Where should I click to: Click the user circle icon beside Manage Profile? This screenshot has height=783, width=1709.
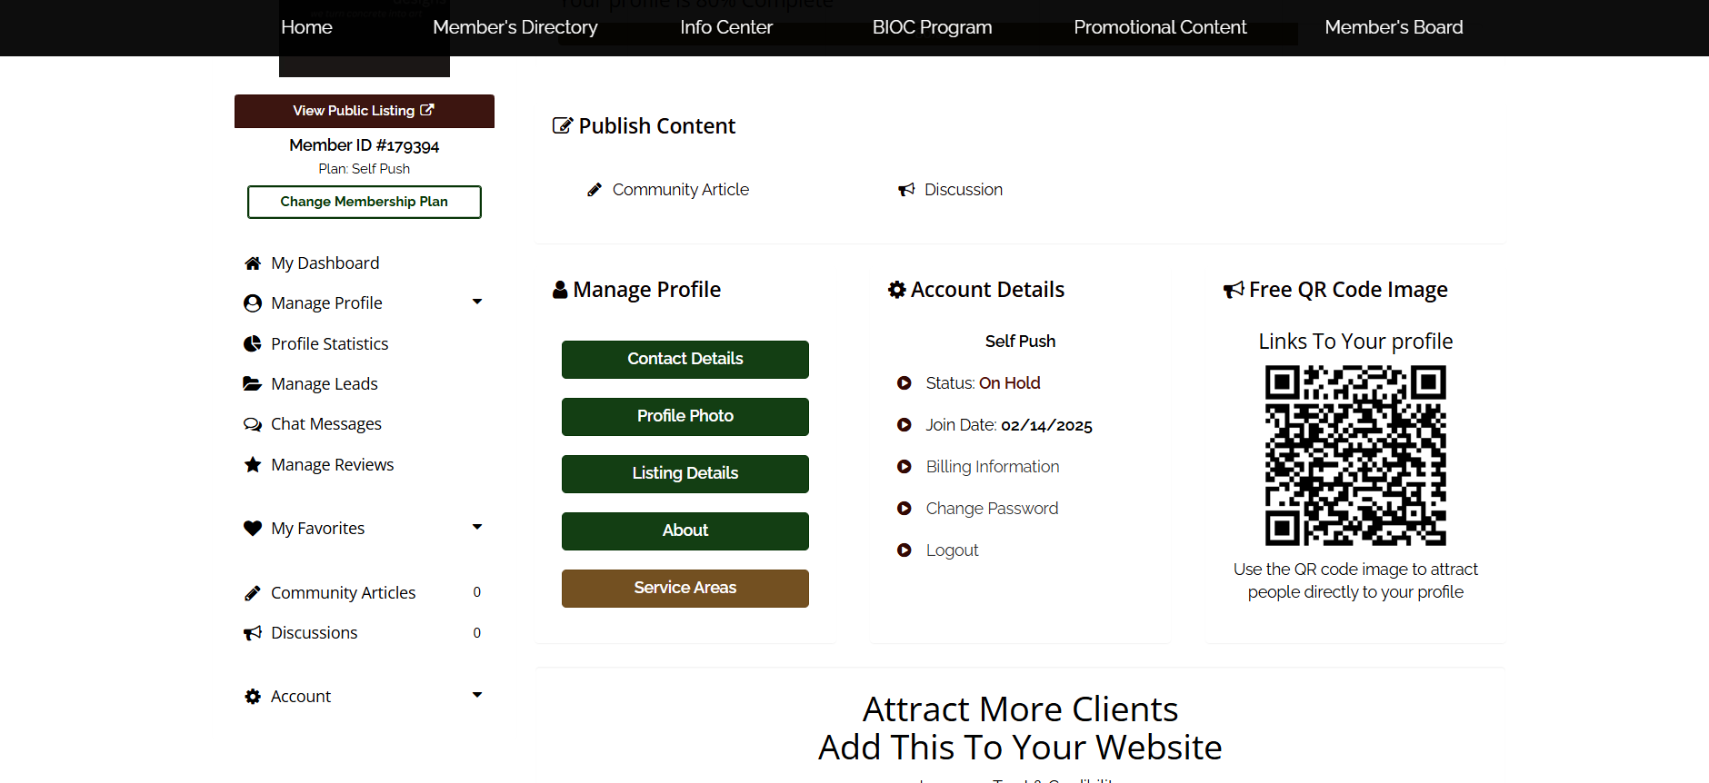coord(253,303)
